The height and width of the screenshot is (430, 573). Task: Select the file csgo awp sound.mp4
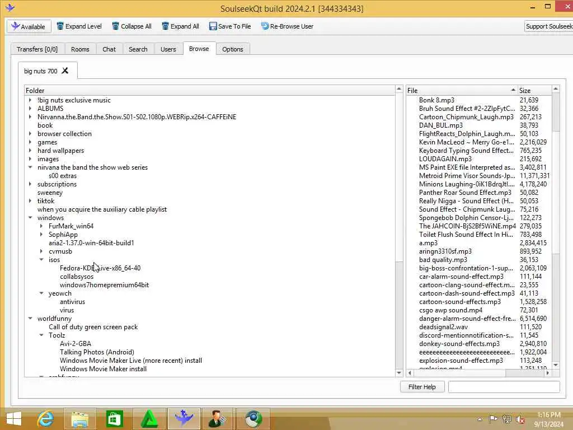[x=450, y=310]
